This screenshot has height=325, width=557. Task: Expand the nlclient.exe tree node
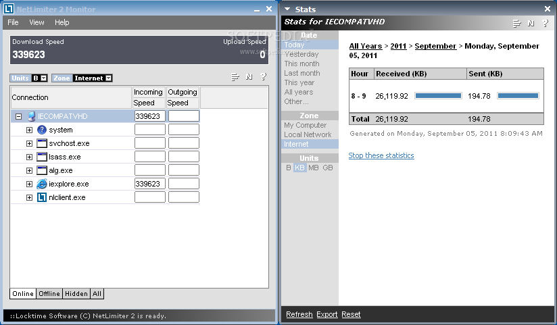30,197
